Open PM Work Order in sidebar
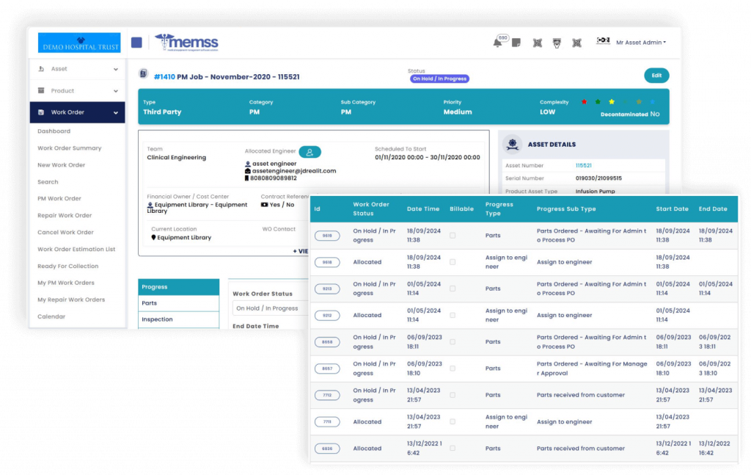 (x=59, y=198)
